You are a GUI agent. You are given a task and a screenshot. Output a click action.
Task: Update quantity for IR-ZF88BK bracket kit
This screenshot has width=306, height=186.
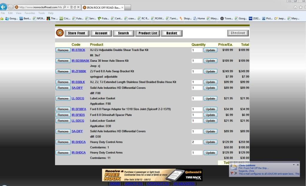(210, 72)
